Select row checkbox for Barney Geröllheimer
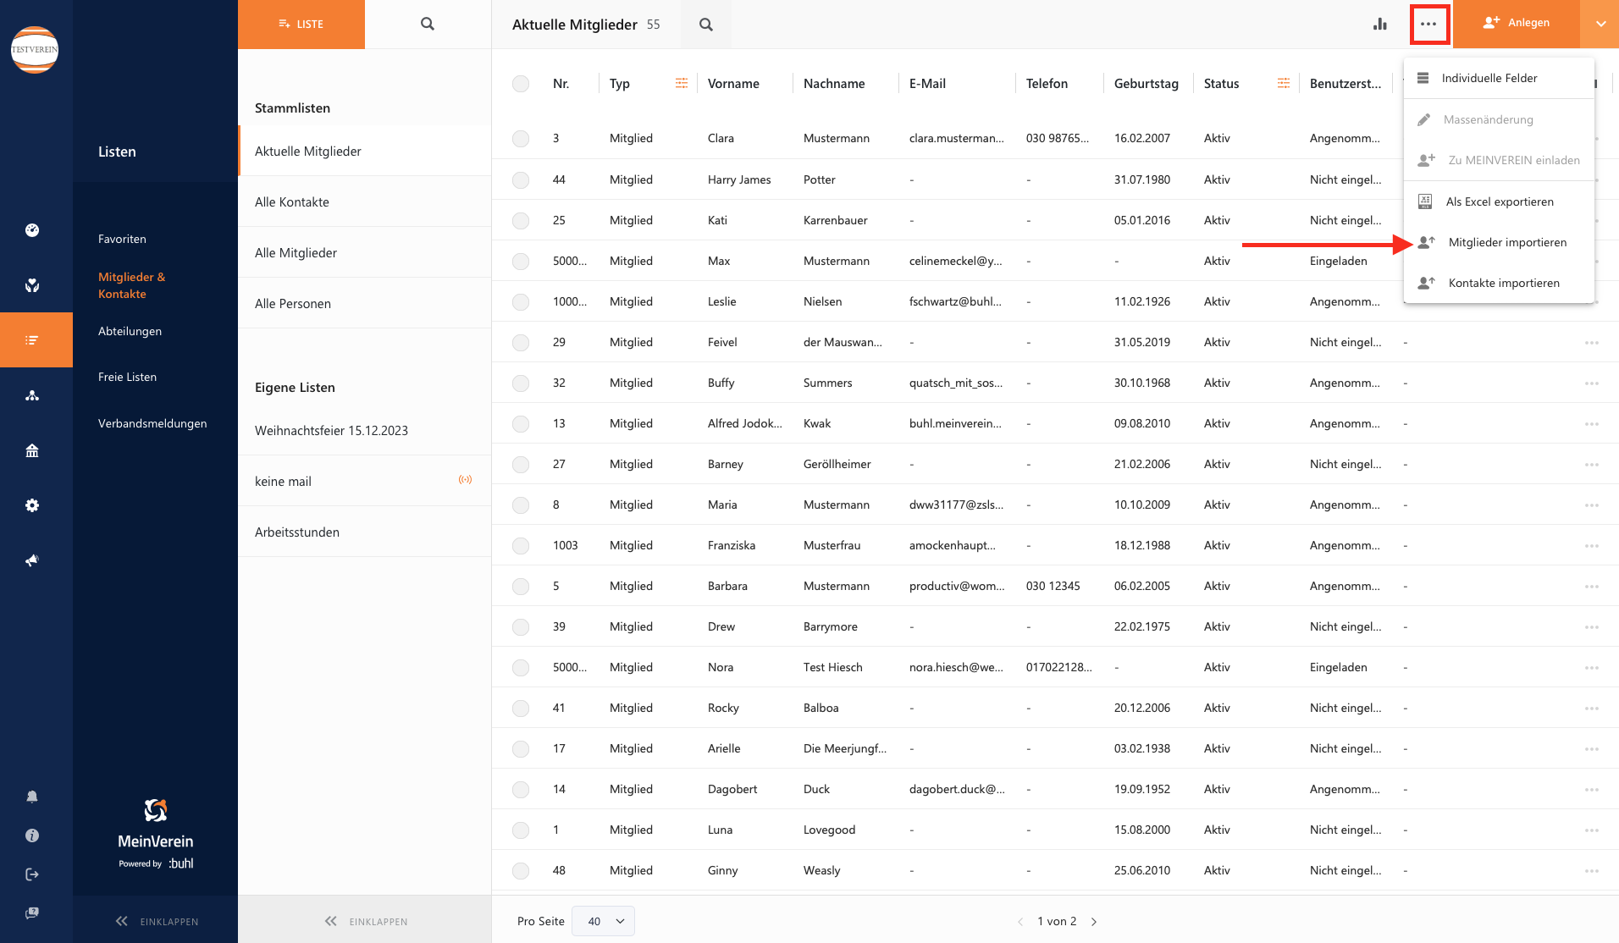1619x943 pixels. click(x=521, y=465)
